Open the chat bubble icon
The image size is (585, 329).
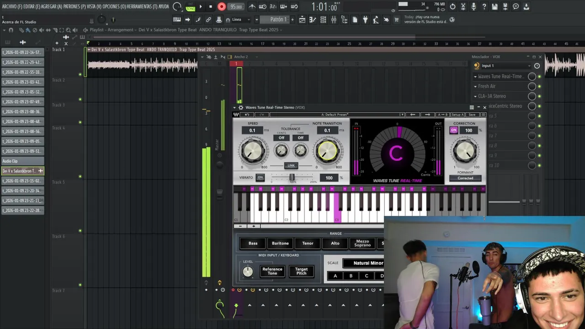pyautogui.click(x=516, y=6)
